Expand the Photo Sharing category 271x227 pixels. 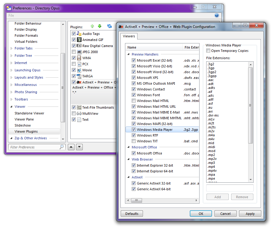pyautogui.click(x=12, y=92)
